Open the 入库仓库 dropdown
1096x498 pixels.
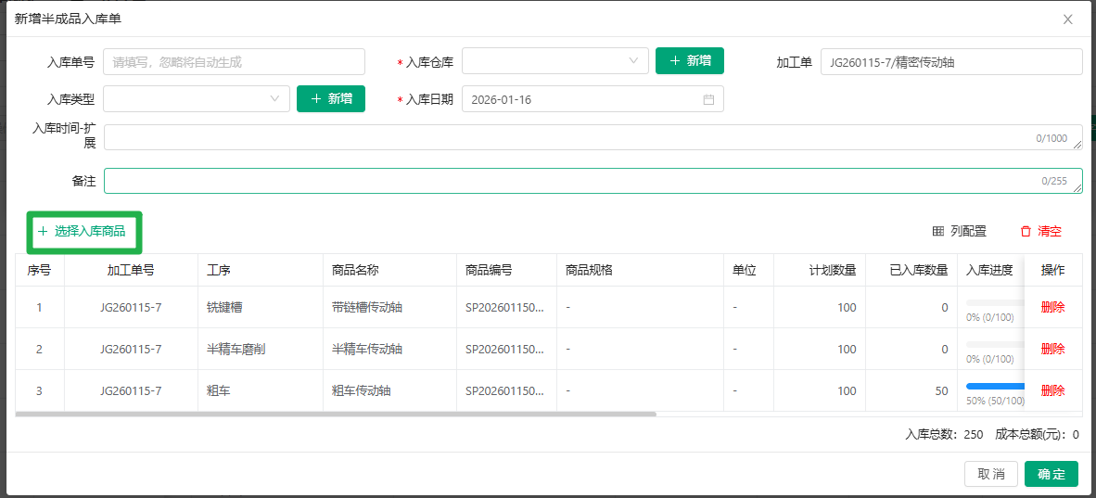[554, 61]
